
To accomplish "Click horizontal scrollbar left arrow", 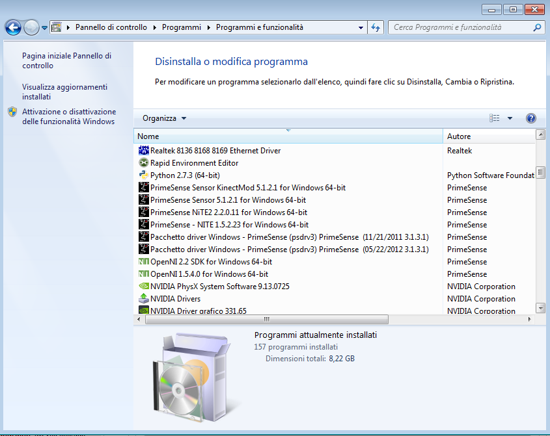I will point(139,319).
